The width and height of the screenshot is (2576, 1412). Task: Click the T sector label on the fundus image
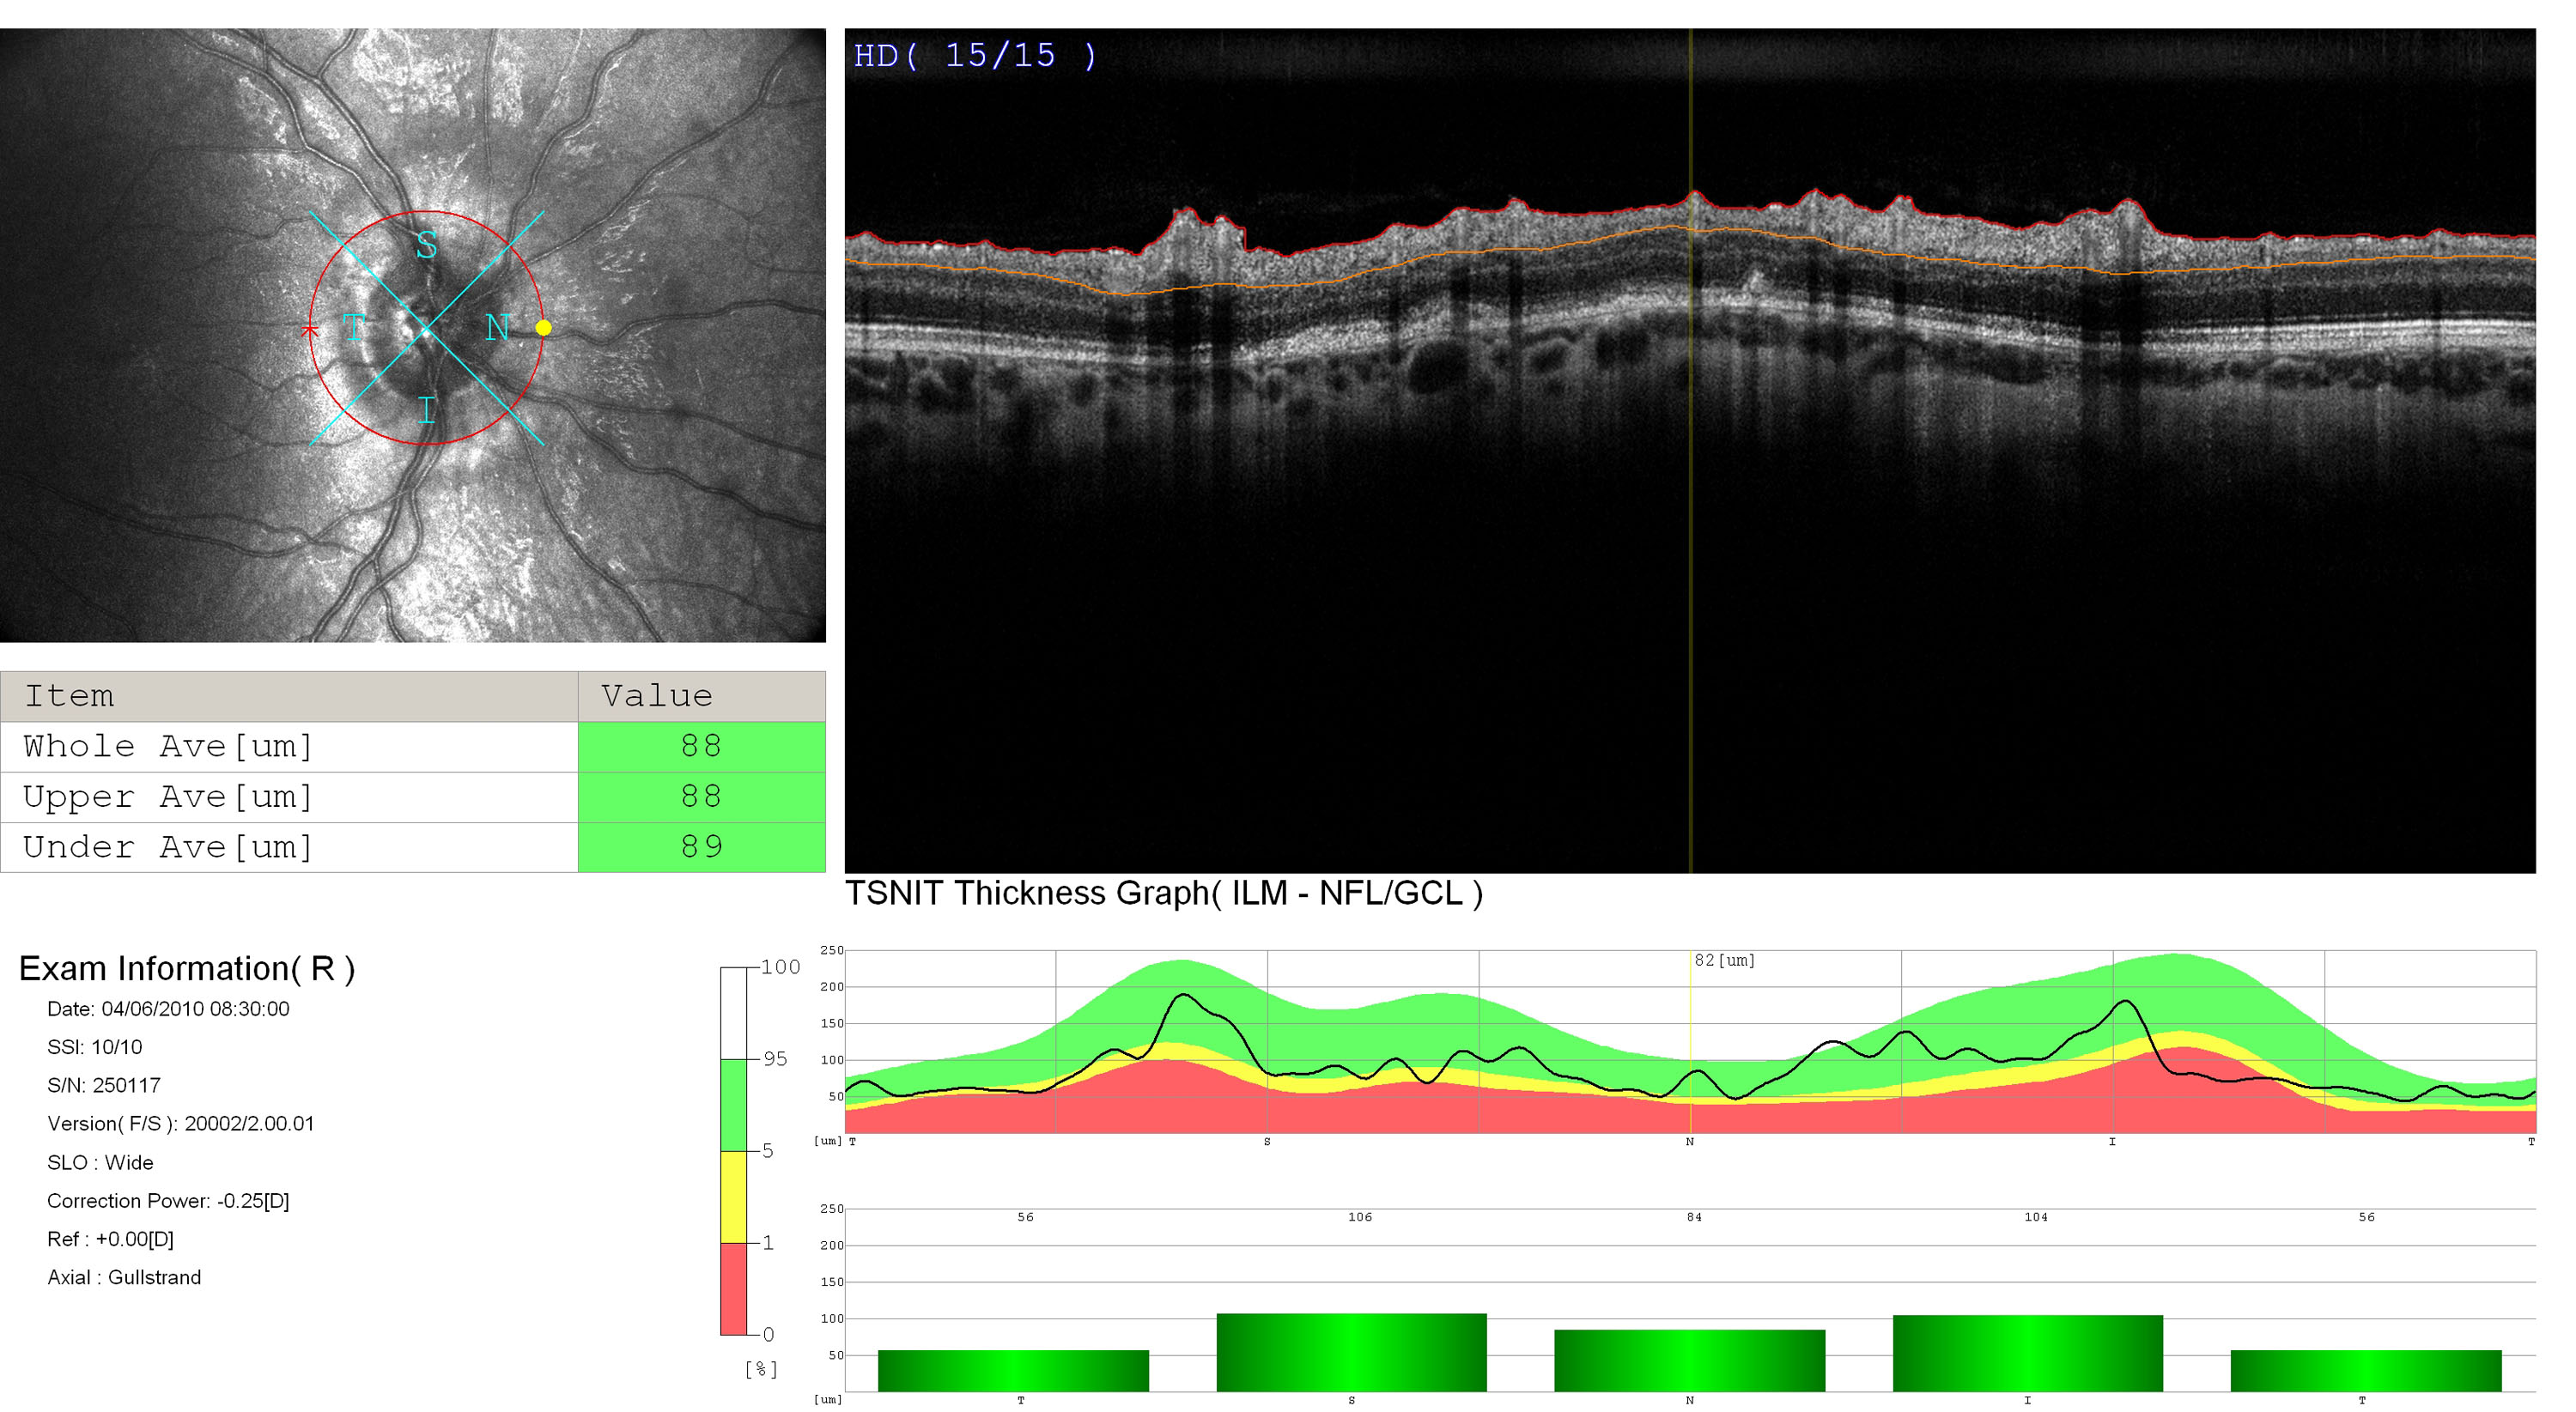pos(354,327)
